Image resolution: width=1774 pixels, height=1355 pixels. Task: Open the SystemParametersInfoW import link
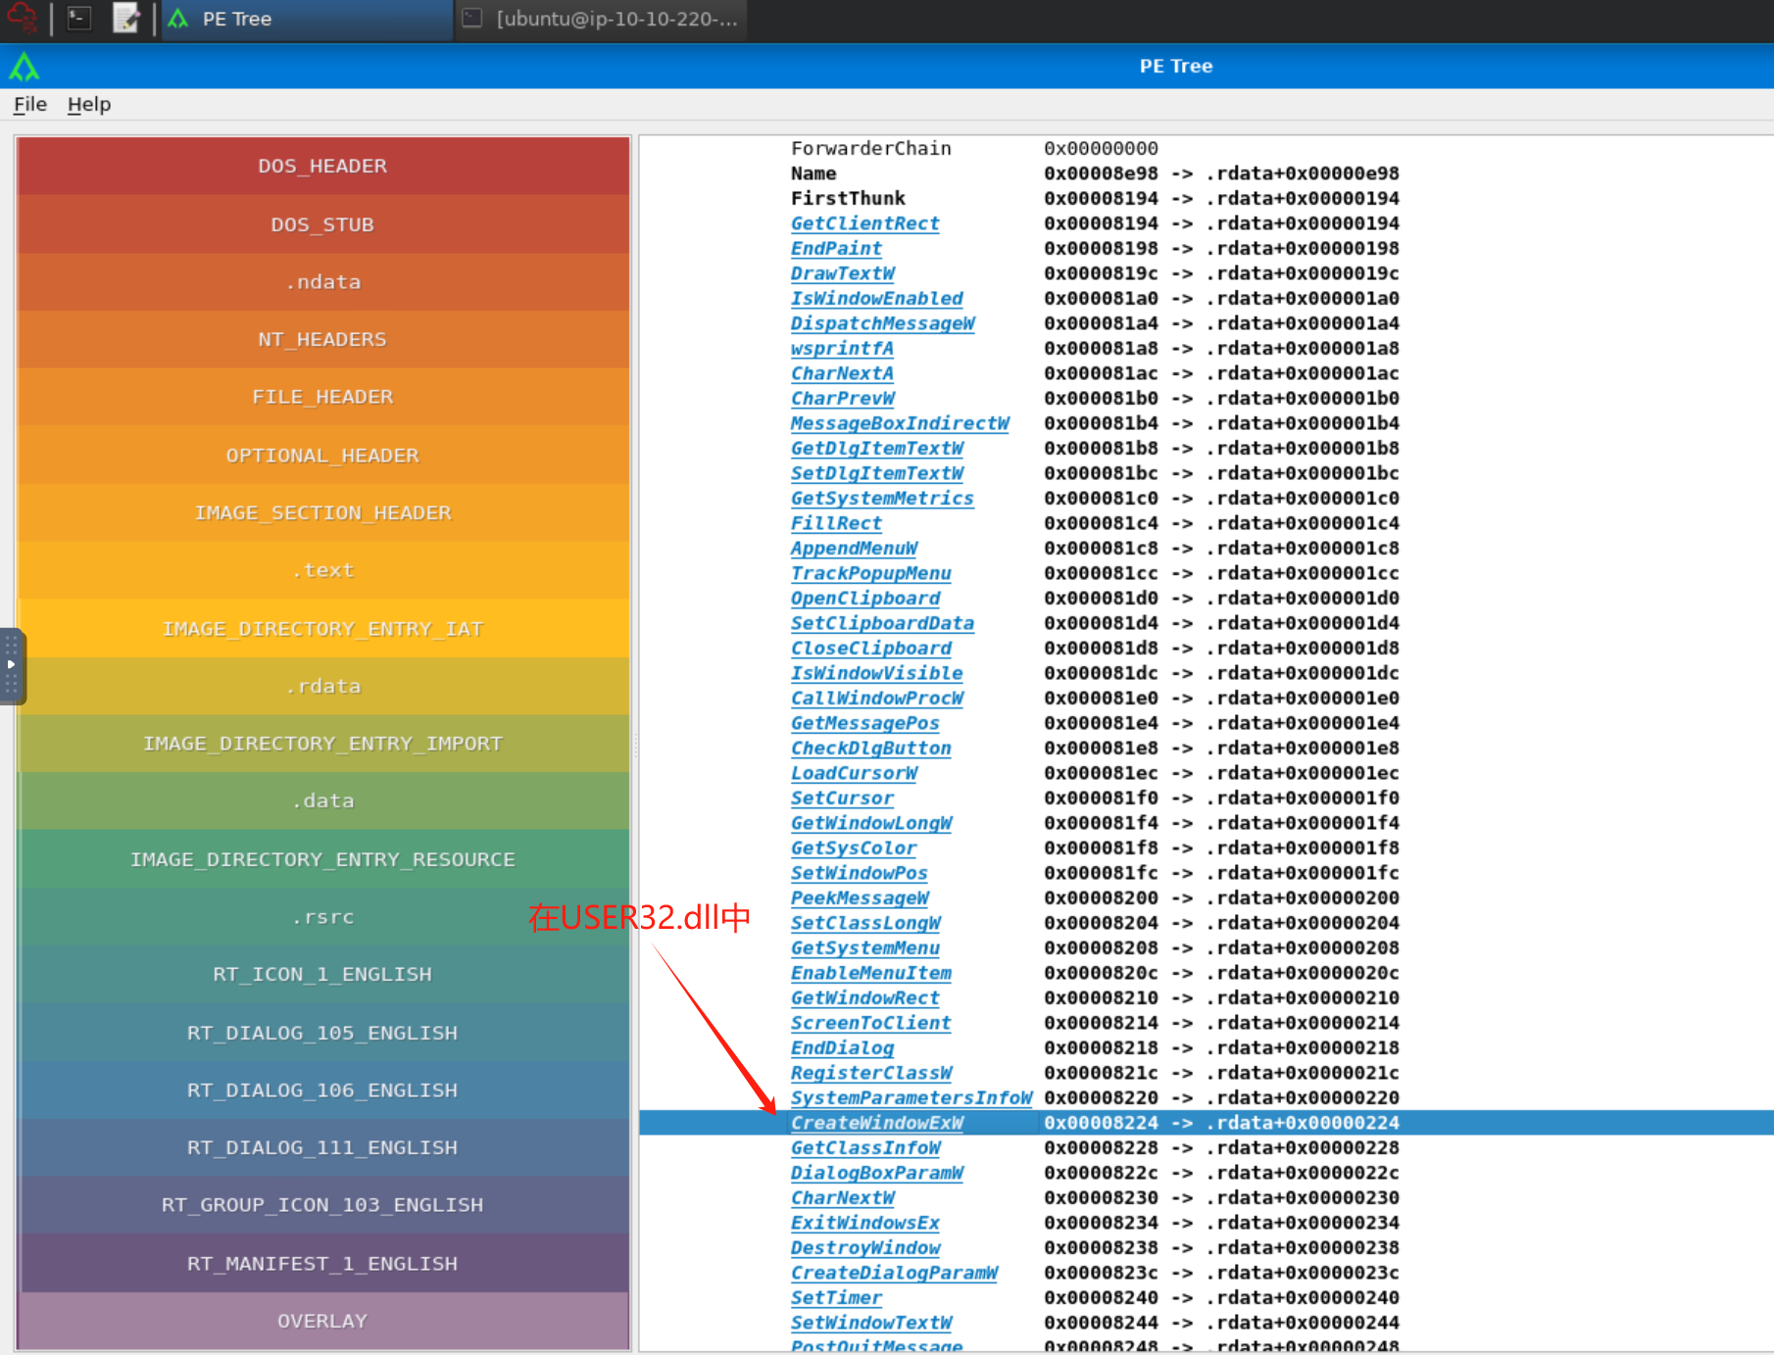tap(912, 1098)
